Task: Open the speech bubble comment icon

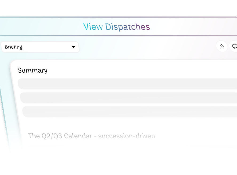Action: [235, 46]
